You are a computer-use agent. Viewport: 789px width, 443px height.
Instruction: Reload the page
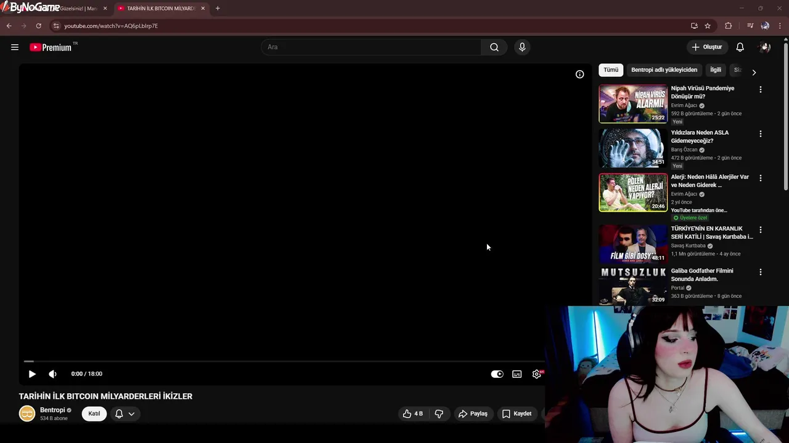coord(38,26)
